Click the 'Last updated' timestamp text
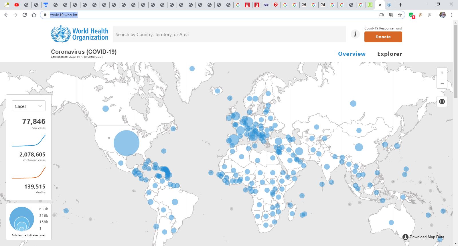 pyautogui.click(x=77, y=57)
